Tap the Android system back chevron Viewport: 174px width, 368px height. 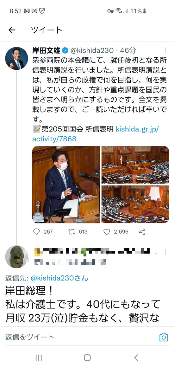(136, 358)
